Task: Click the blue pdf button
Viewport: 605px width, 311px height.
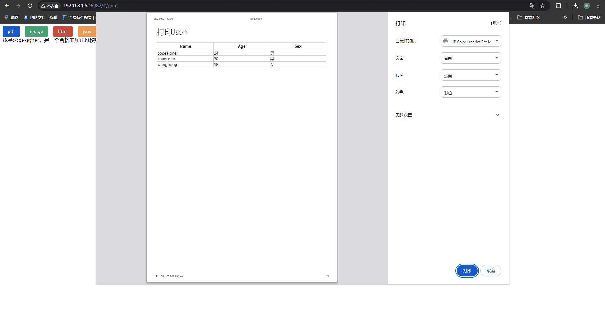Action: tap(11, 32)
